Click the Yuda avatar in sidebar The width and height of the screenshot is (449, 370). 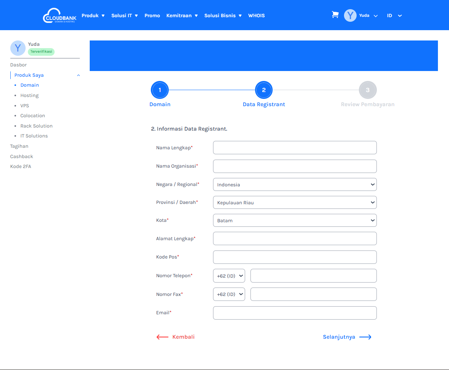pos(18,48)
